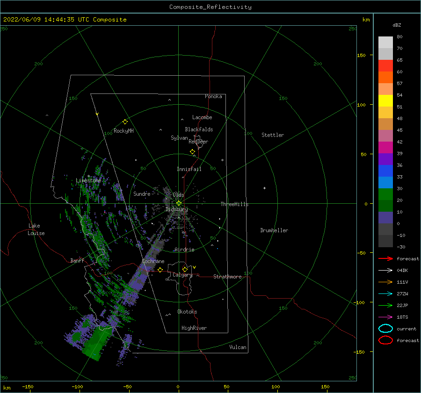Click the red forecast arrow in legend
421x393 pixels.
click(385, 258)
